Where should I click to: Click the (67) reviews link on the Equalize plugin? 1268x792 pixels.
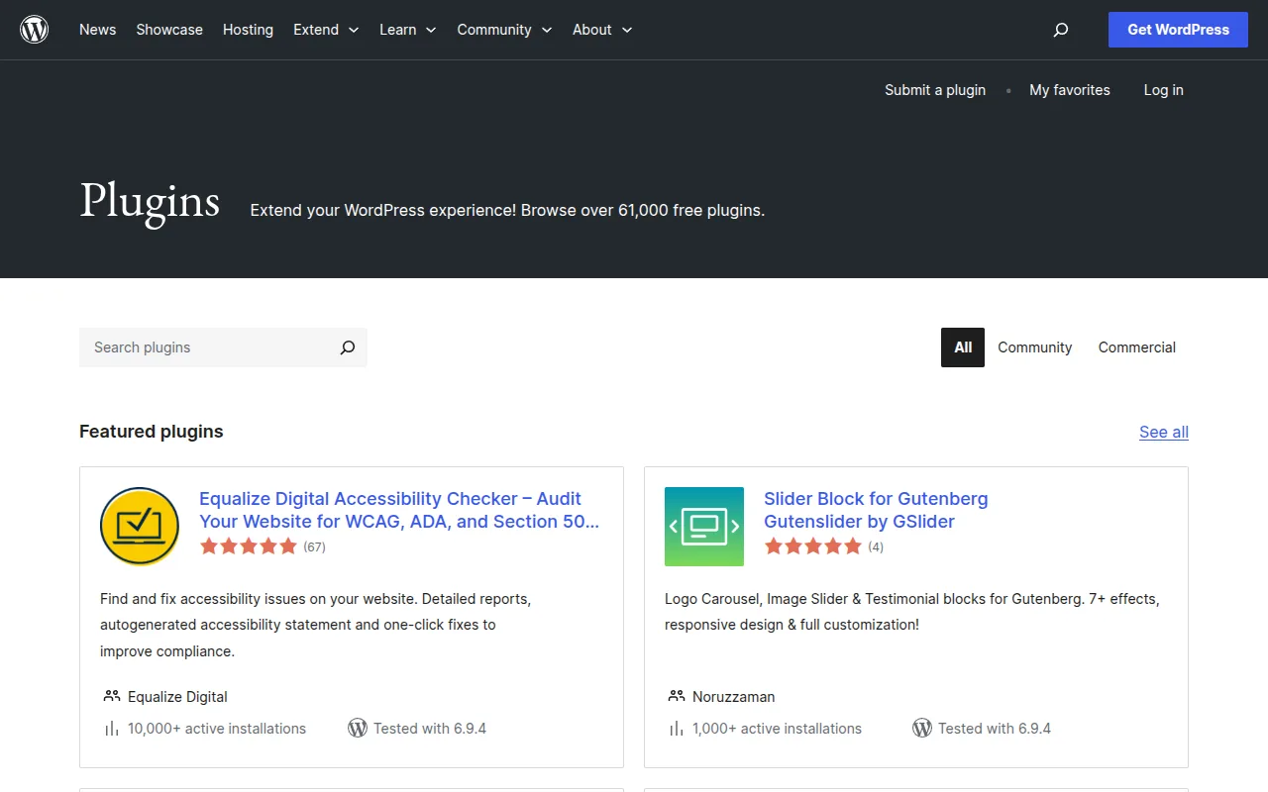(x=313, y=545)
